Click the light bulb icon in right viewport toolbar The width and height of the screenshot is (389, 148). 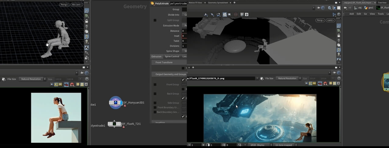tap(339, 50)
